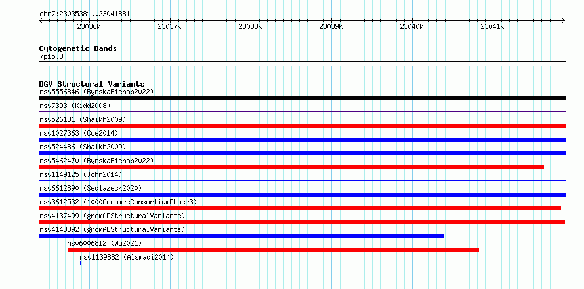Open the nsv6006812 (Wu2021) label

click(x=104, y=243)
